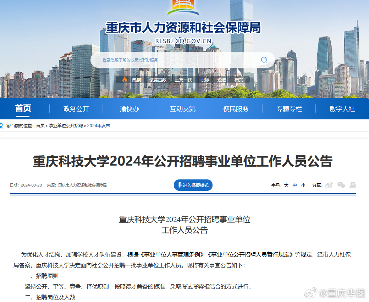The image size is (369, 302).
Task: Click heading 二、招聘岗位及人数
Action: coord(50,297)
